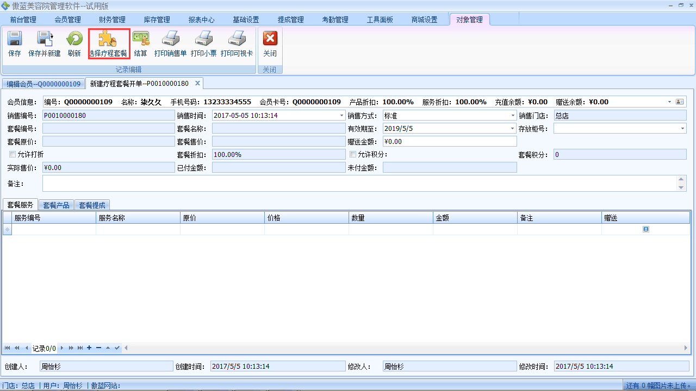Toggle the 赠送 checkbox in grid row
Image resolution: width=696 pixels, height=391 pixels.
point(645,229)
